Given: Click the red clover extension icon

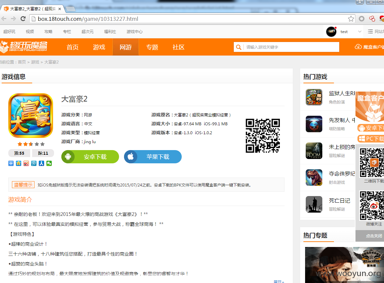Looking at the screenshot, I should click(372, 19).
